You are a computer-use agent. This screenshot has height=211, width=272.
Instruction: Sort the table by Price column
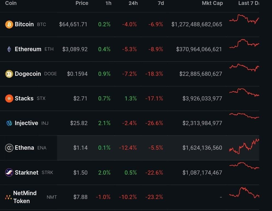82,3
